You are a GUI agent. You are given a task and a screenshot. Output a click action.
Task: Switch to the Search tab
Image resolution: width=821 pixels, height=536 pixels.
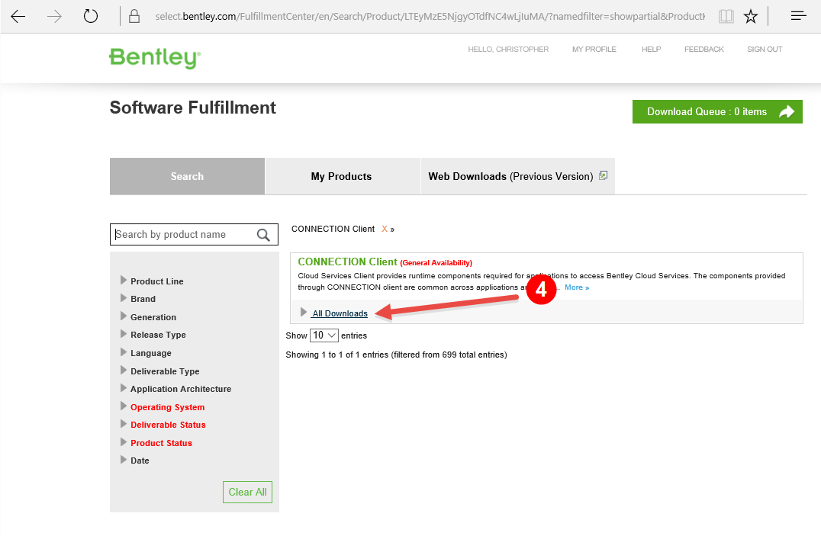pos(187,176)
